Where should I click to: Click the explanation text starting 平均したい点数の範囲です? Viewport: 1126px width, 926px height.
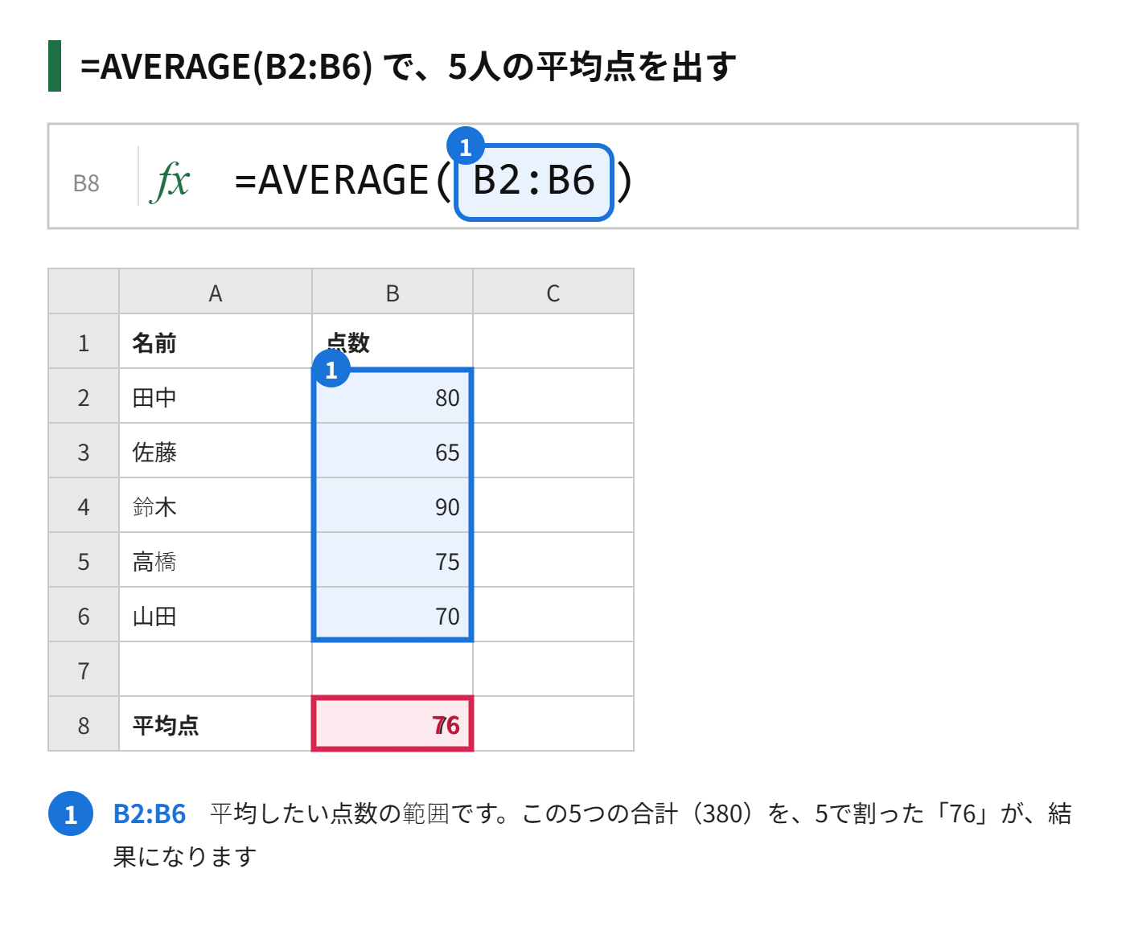(592, 834)
